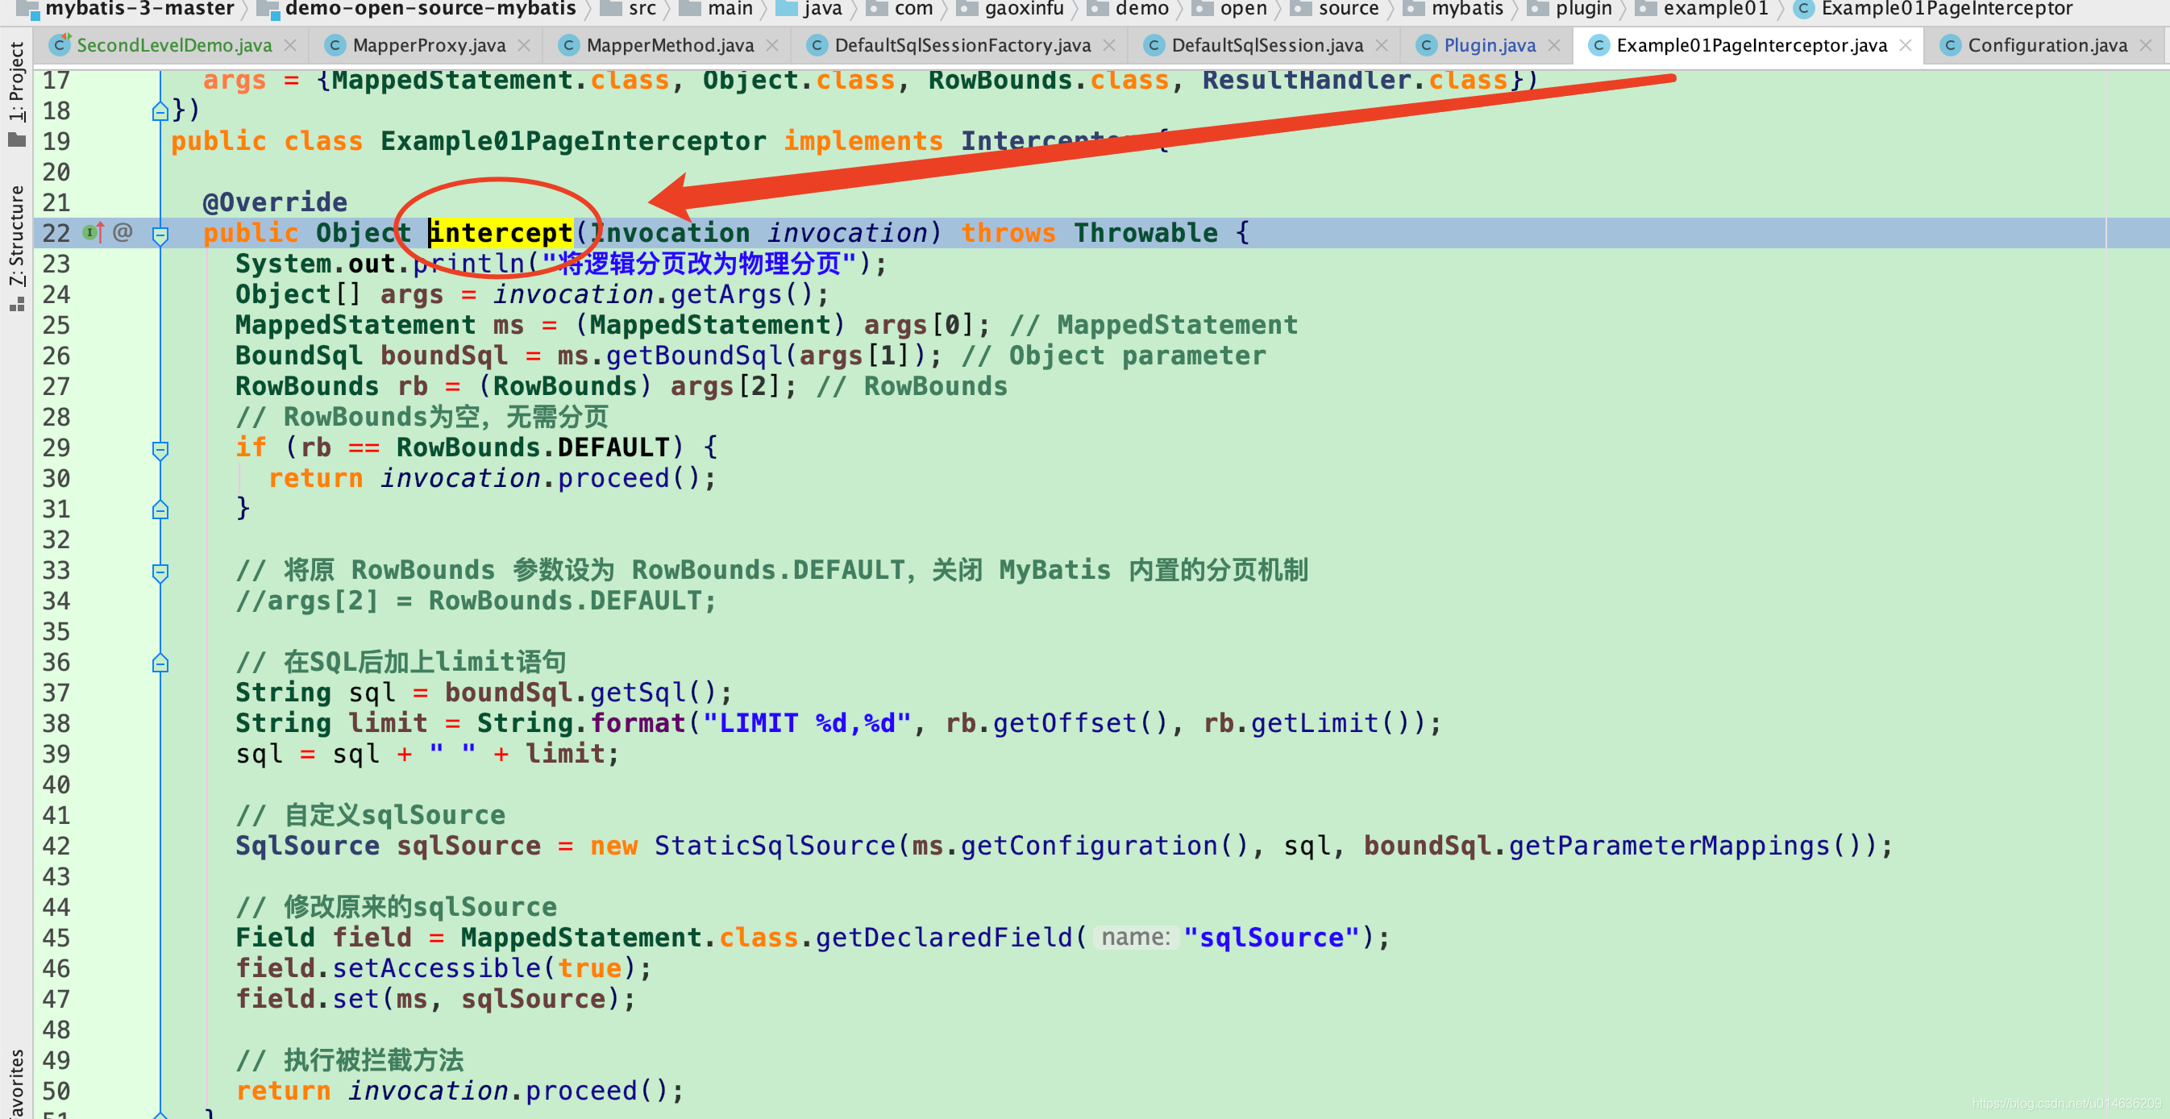2170x1119 pixels.
Task: Click the SecondLevelDemo.java tab file icon
Action: coord(59,44)
